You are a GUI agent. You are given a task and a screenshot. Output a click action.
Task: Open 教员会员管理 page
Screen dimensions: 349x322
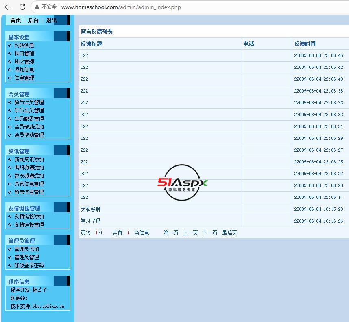pos(29,102)
